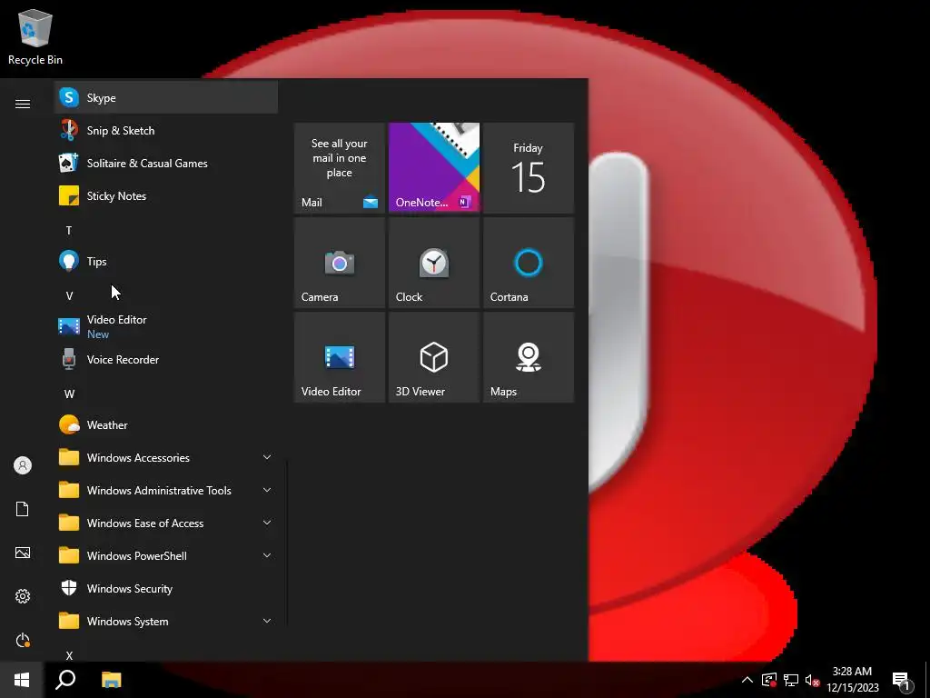Screen dimensions: 930x698
Task: Launch Snip & Sketch
Action: point(166,130)
